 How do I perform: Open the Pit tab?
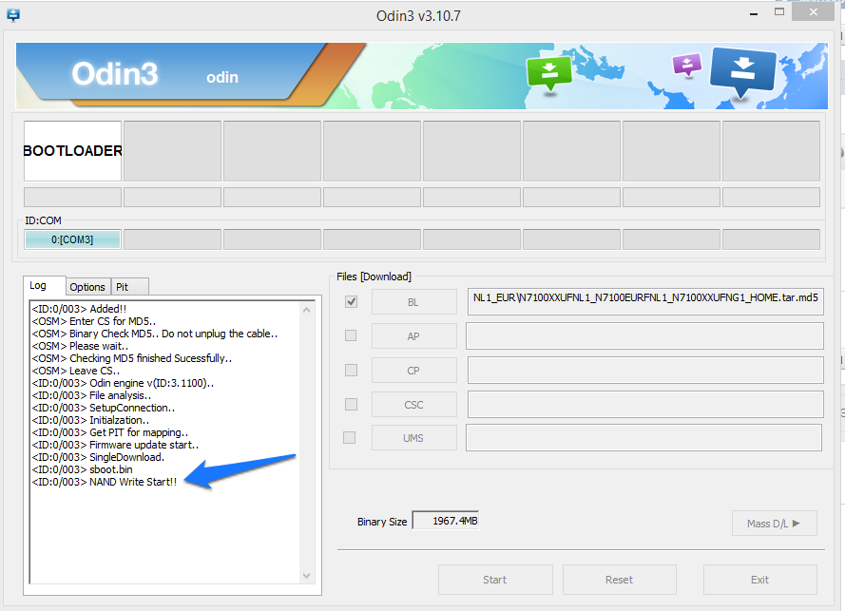(x=129, y=287)
